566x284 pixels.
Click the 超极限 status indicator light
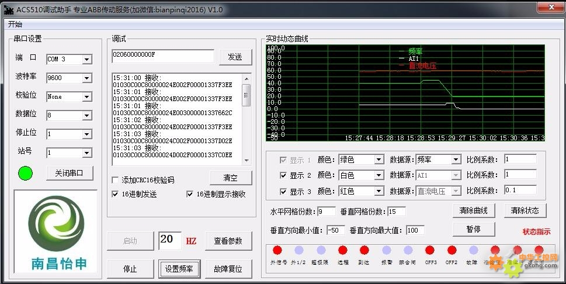(321, 250)
